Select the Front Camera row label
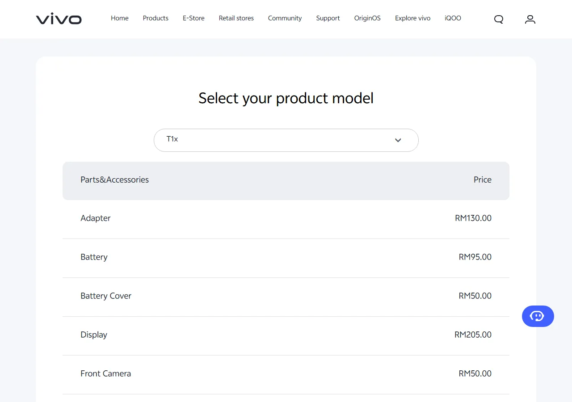The height and width of the screenshot is (402, 572). tap(106, 373)
